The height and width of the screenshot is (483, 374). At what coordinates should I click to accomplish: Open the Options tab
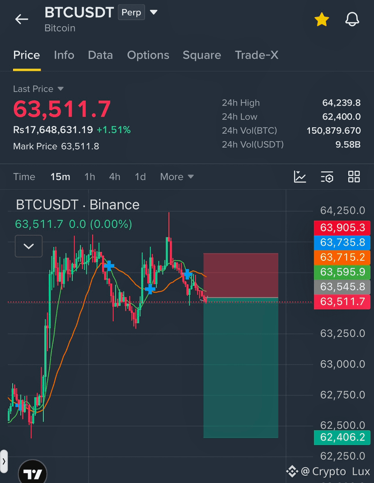tap(148, 55)
